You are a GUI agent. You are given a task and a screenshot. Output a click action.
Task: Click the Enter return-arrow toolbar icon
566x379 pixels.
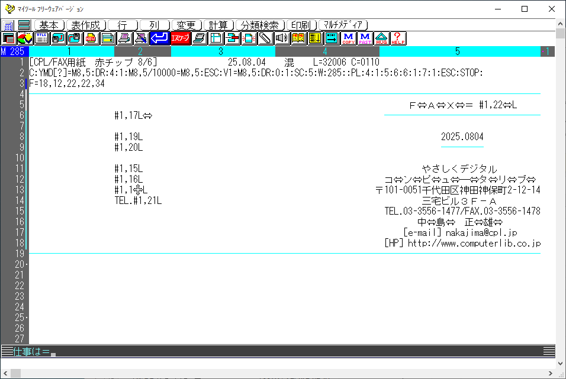point(159,38)
